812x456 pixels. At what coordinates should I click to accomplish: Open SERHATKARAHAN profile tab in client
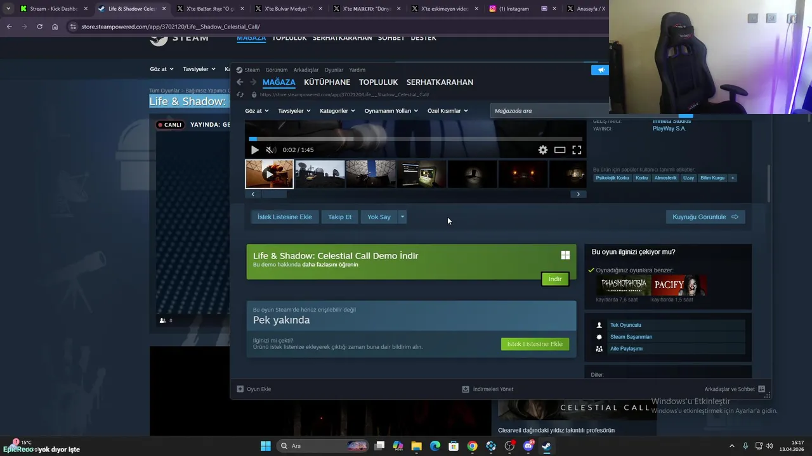click(x=440, y=82)
